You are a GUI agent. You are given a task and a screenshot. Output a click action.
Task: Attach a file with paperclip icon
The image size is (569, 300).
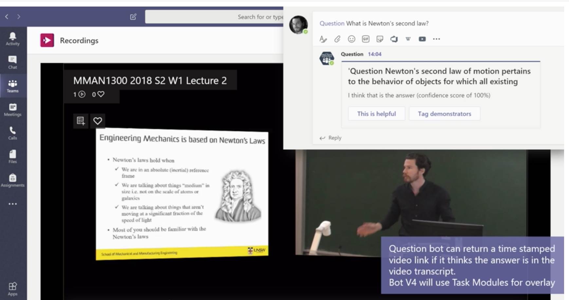click(337, 39)
